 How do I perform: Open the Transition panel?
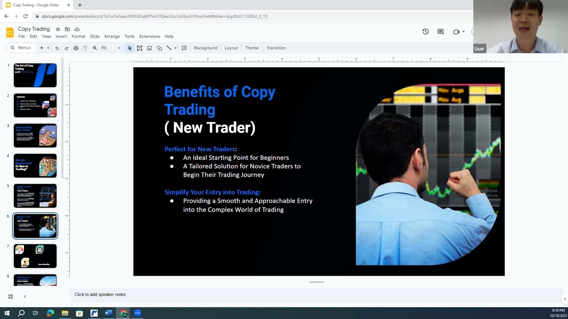point(276,48)
